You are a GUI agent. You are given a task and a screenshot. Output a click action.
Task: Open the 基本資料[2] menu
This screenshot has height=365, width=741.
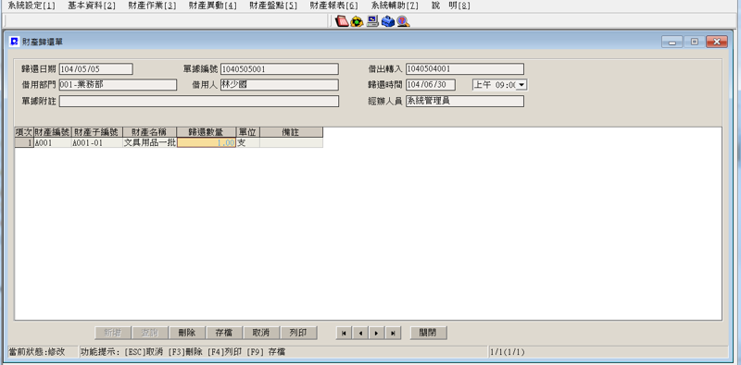point(92,6)
